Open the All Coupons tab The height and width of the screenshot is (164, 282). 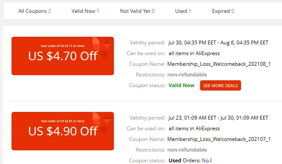(35, 11)
